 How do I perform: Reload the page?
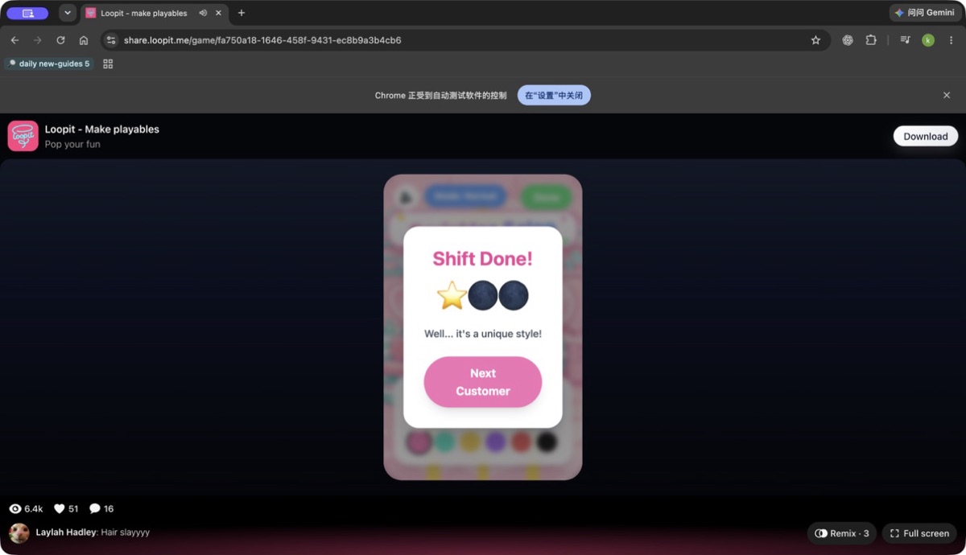tap(60, 40)
